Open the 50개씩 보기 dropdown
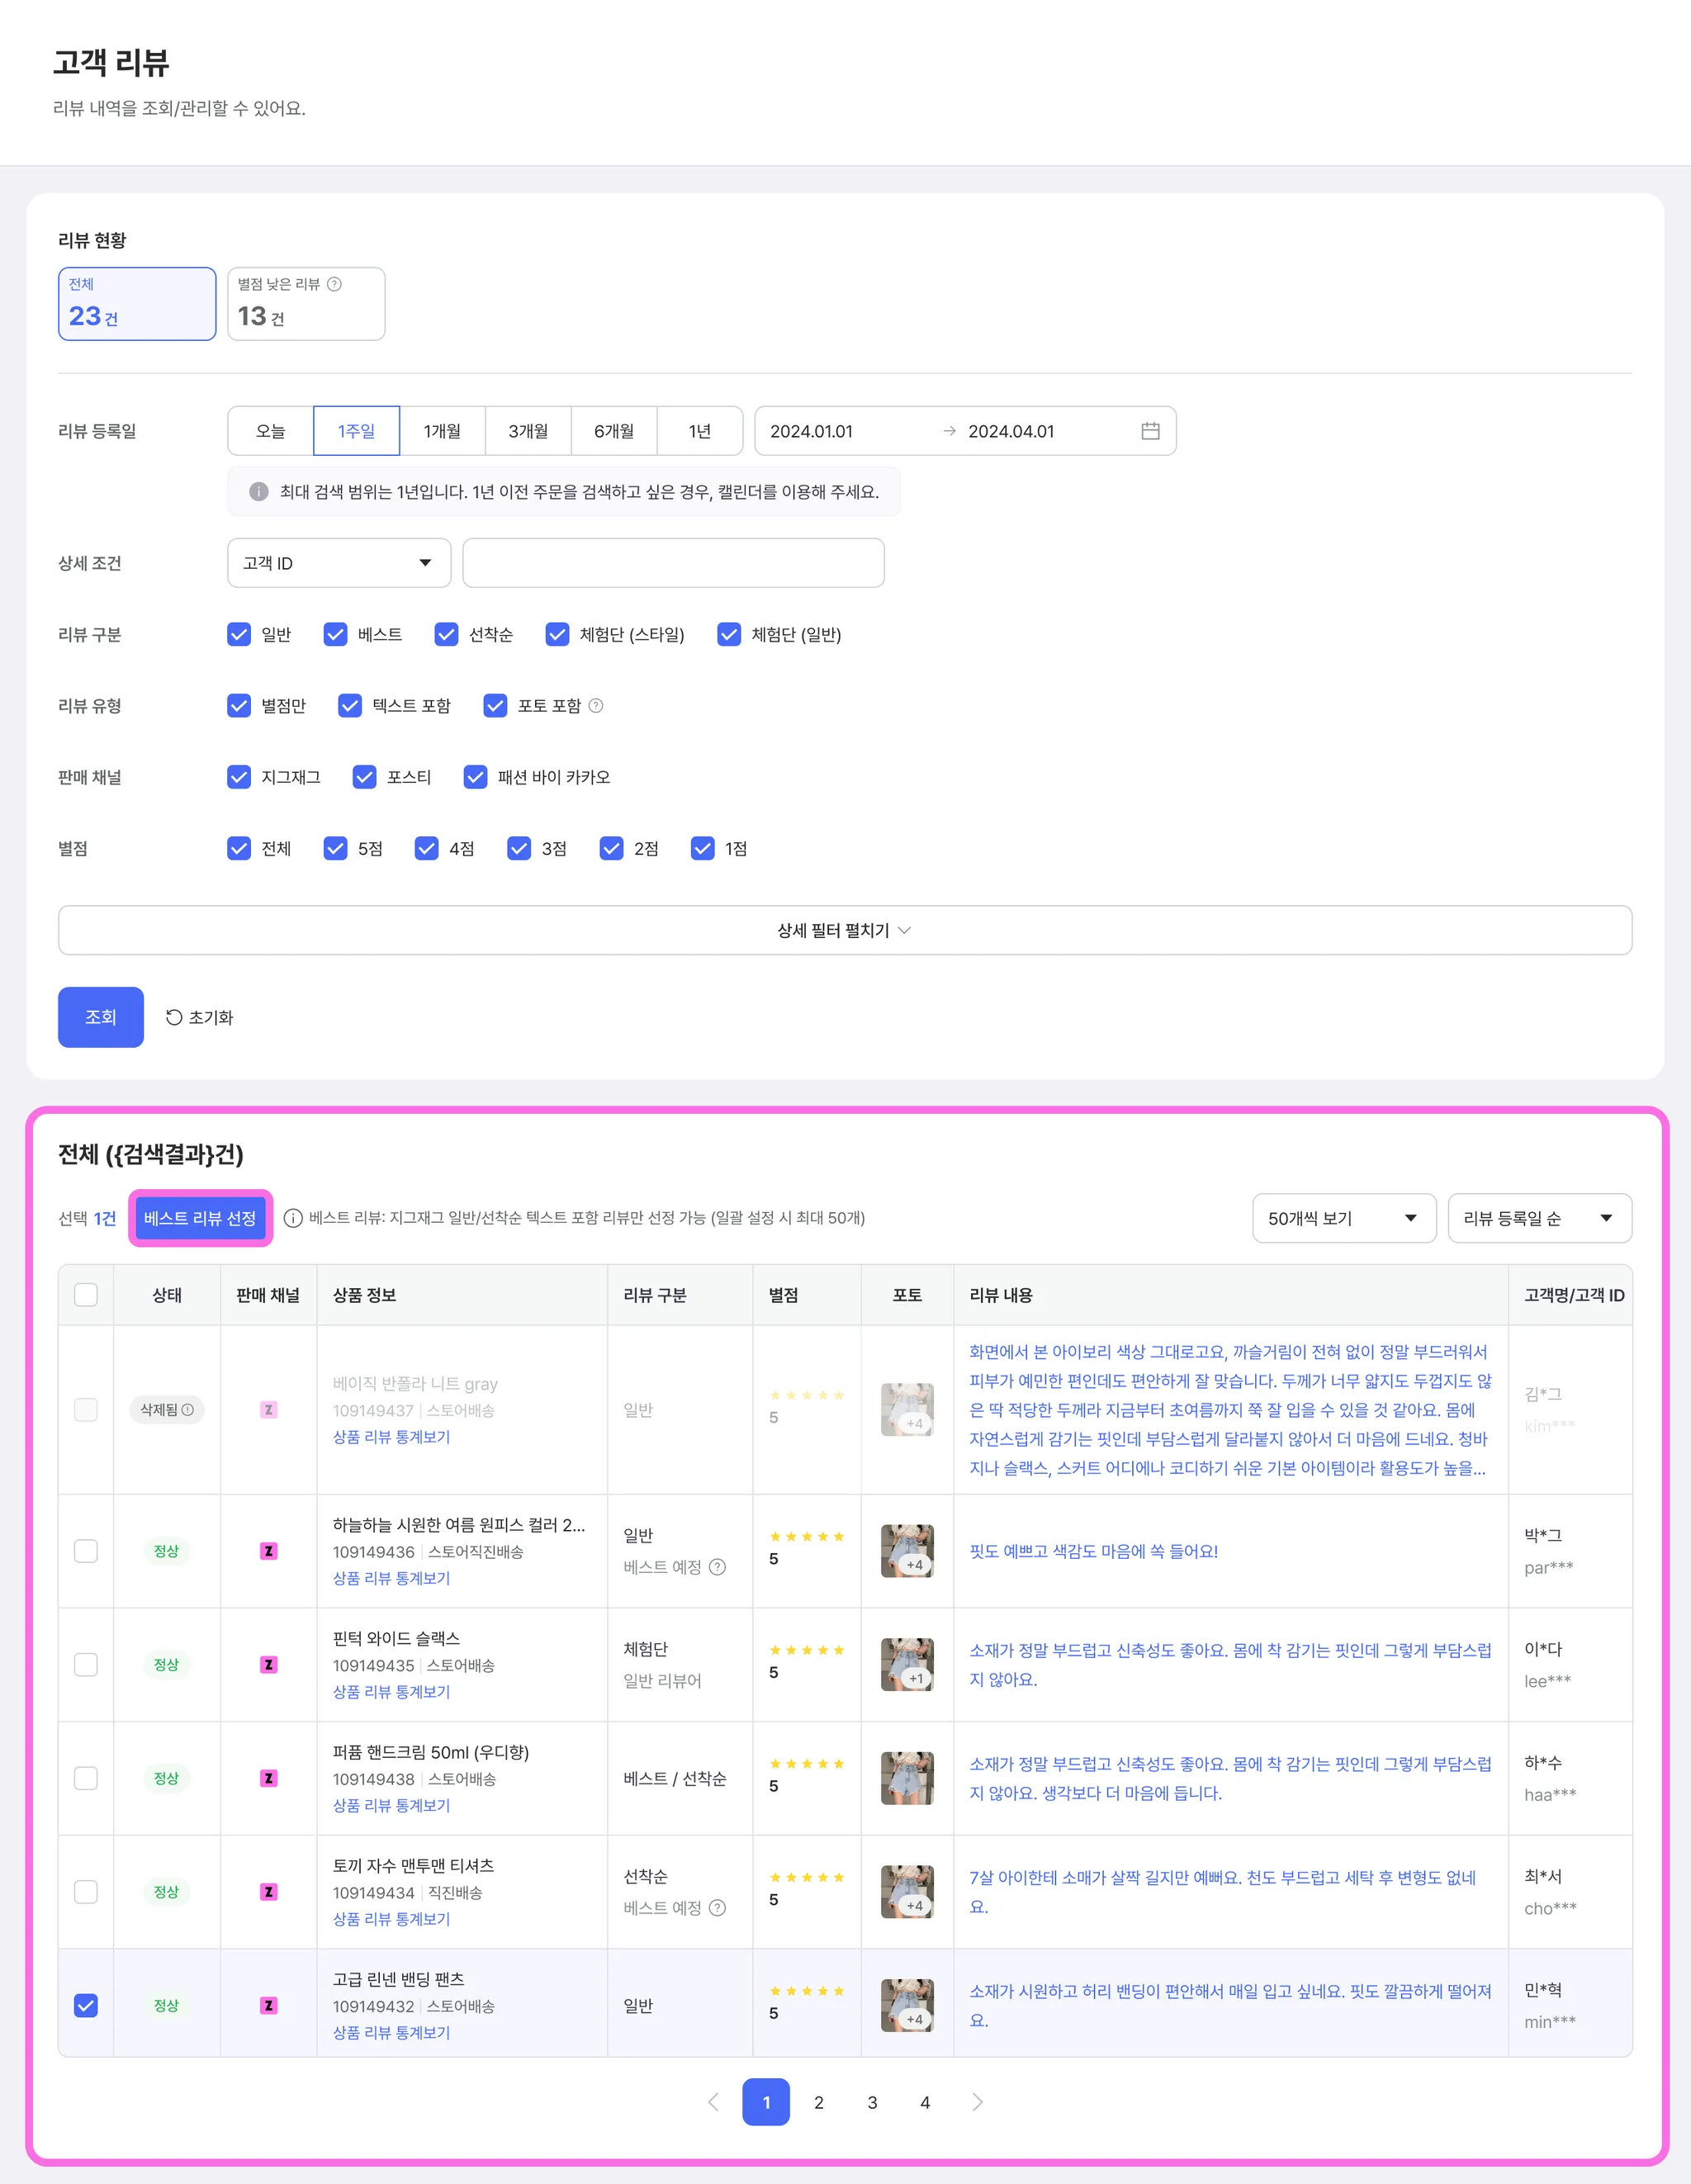The width and height of the screenshot is (1691, 2184). coord(1343,1218)
